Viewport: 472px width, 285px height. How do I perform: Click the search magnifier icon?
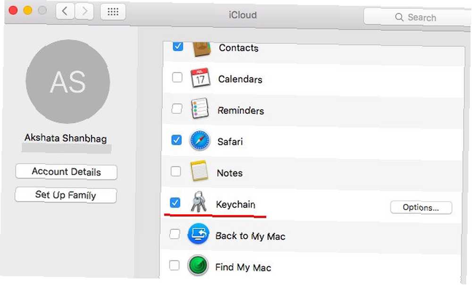coord(399,17)
